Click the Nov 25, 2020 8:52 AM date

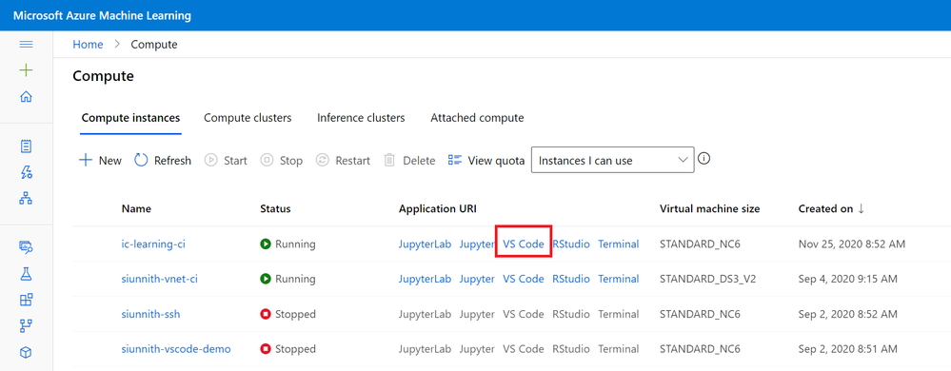[852, 244]
